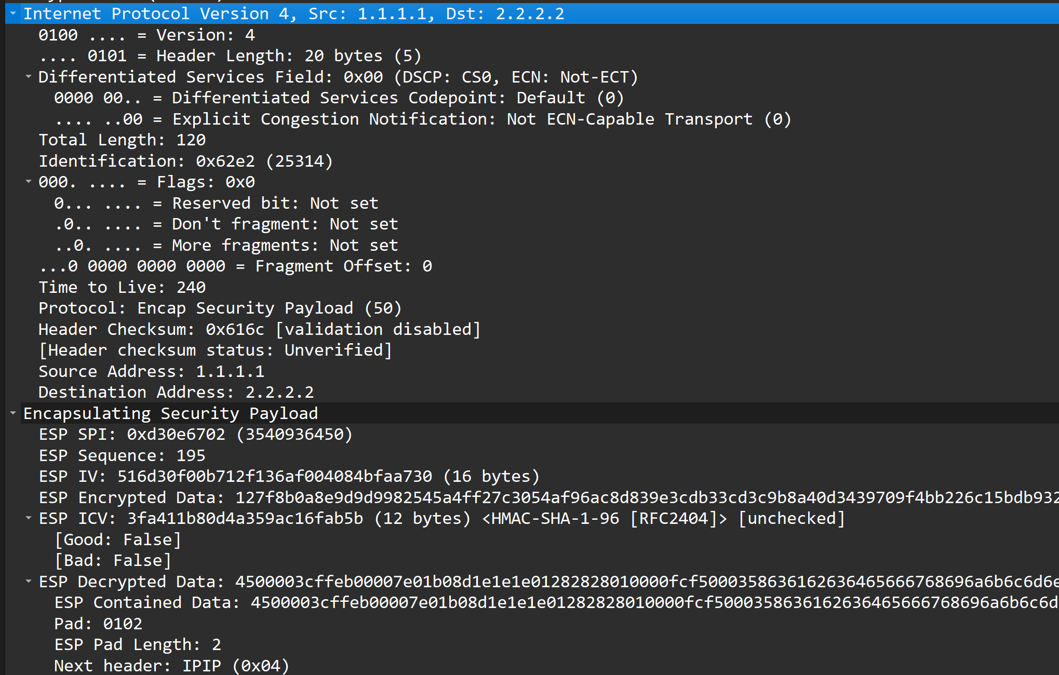Image resolution: width=1059 pixels, height=675 pixels.
Task: Select the Identification 0x62e2 field
Action: click(185, 161)
